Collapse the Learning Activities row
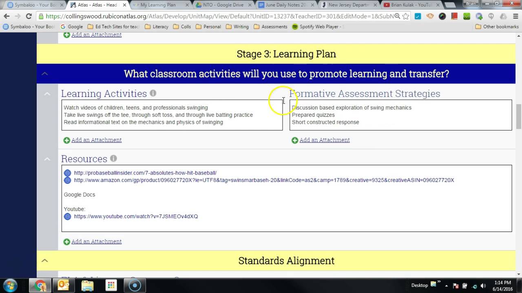The image size is (522, 293). (47, 94)
